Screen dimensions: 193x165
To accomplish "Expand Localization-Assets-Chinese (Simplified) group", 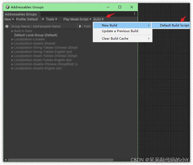I will pyautogui.click(x=12, y=64).
